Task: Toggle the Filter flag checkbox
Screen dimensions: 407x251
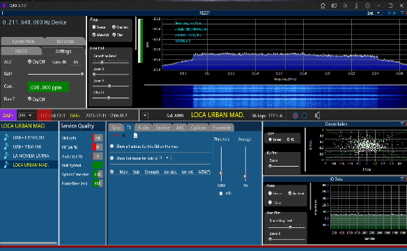Action: [x=114, y=35]
